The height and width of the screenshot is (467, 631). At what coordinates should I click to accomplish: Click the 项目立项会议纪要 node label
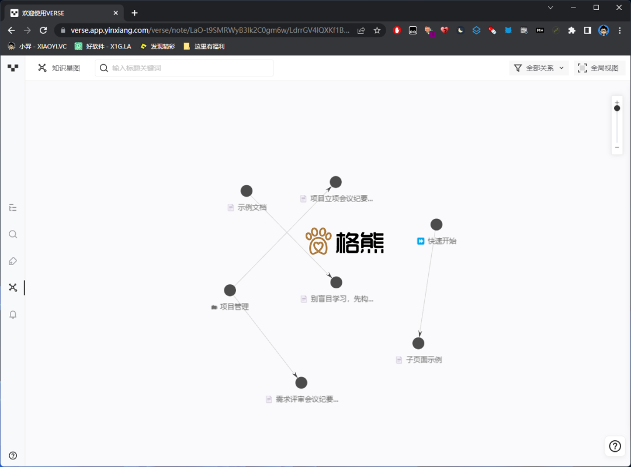pyautogui.click(x=341, y=198)
